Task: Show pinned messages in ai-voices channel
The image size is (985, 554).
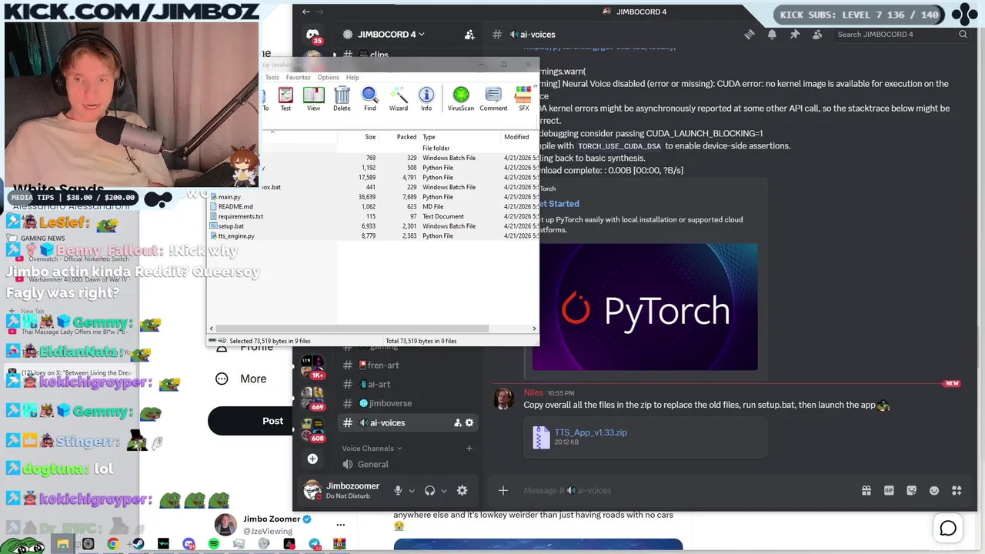Action: 795,35
